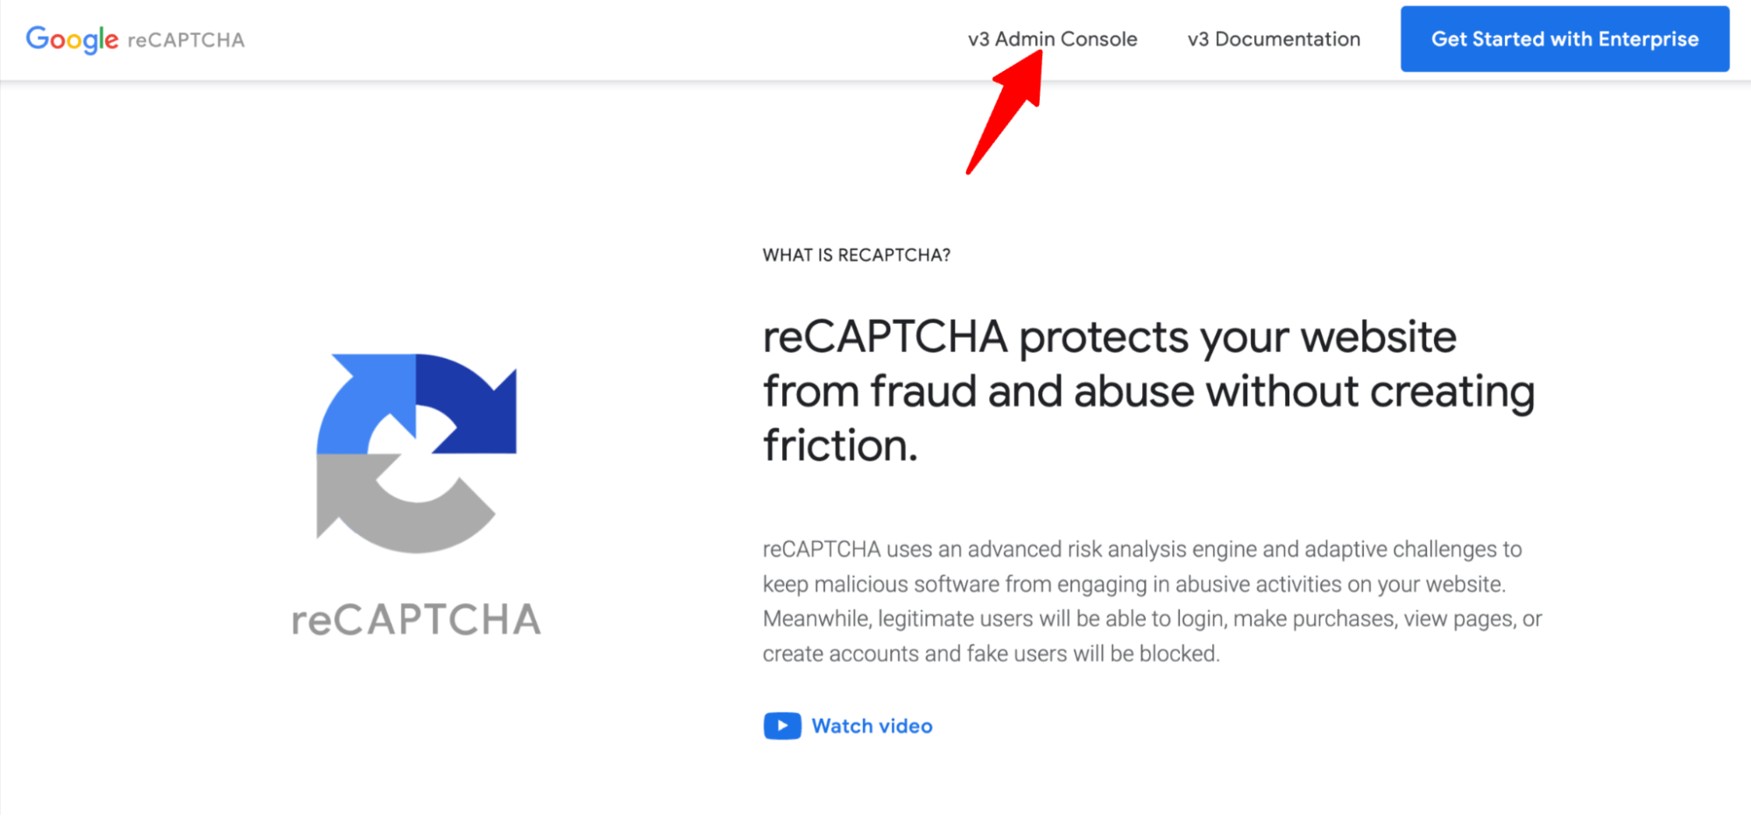
Task: Click the Watch video text label
Action: tap(872, 725)
